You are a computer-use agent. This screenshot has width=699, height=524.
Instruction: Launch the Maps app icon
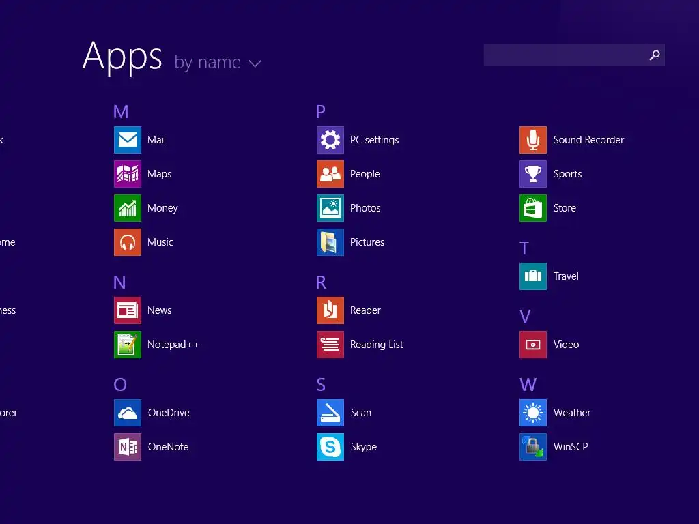point(128,174)
